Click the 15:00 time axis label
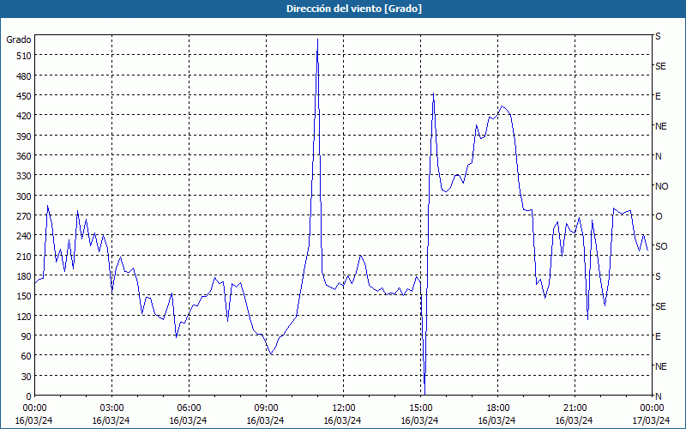The image size is (686, 429). click(x=420, y=408)
